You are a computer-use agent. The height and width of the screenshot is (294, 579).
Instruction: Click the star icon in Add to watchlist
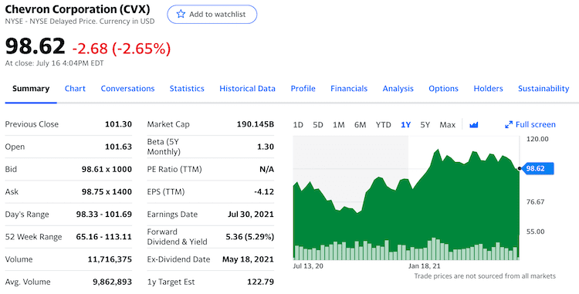[x=181, y=15]
